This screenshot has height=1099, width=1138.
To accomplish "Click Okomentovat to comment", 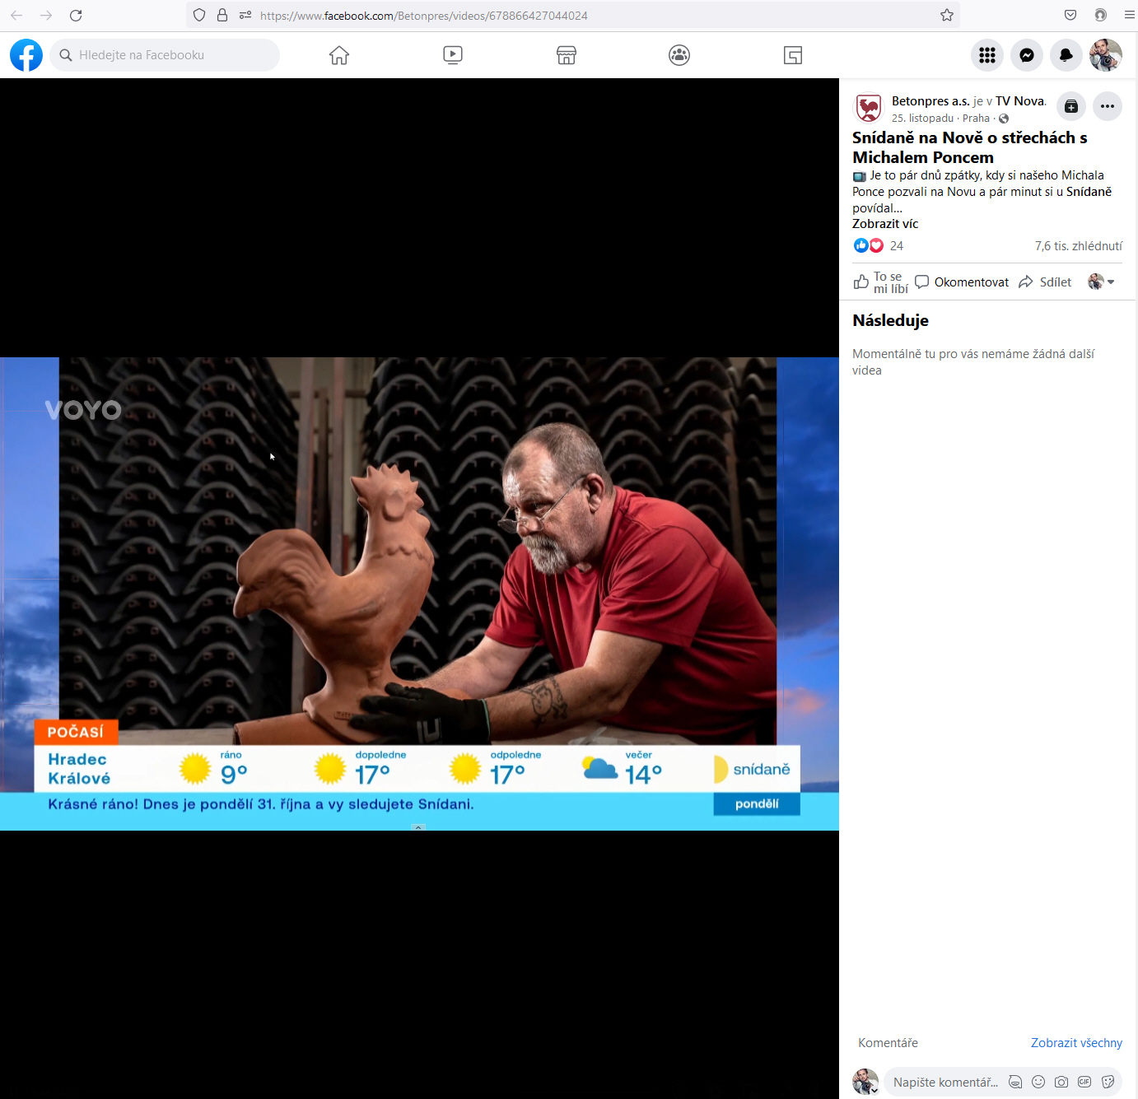I will coord(962,282).
